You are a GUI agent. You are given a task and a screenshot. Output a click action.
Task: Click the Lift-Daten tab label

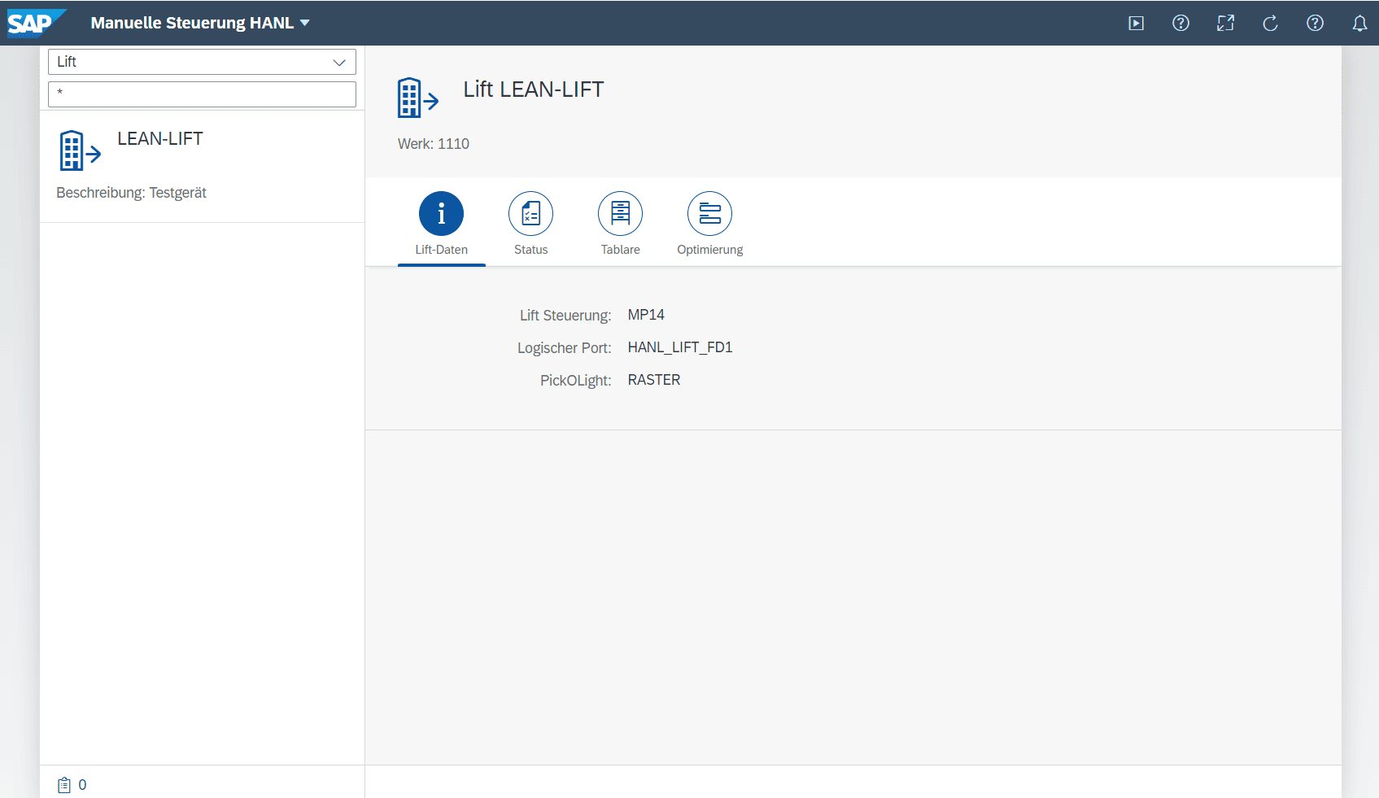pyautogui.click(x=441, y=250)
